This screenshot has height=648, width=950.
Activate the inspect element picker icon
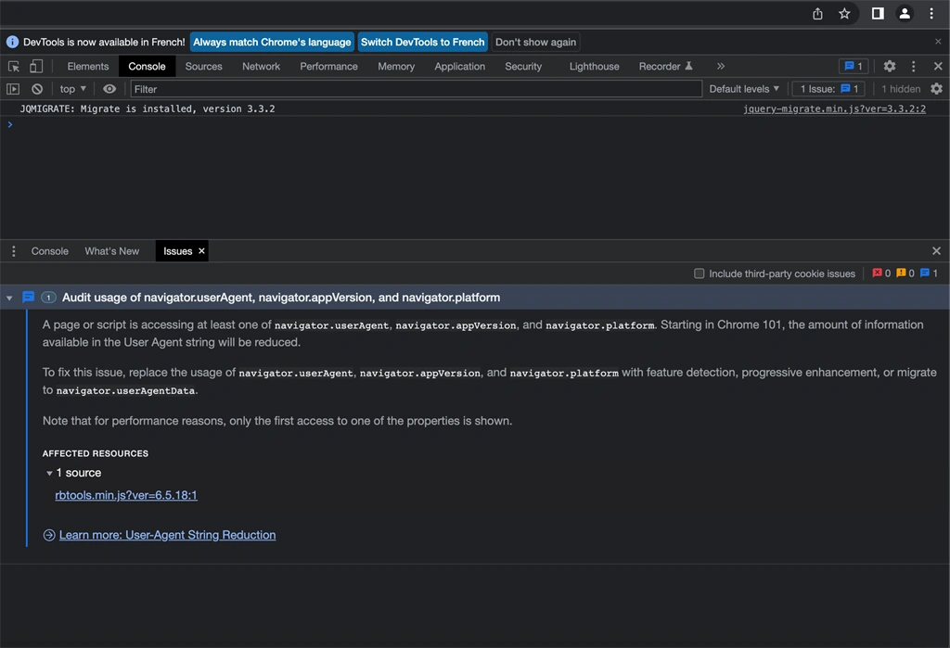point(13,67)
